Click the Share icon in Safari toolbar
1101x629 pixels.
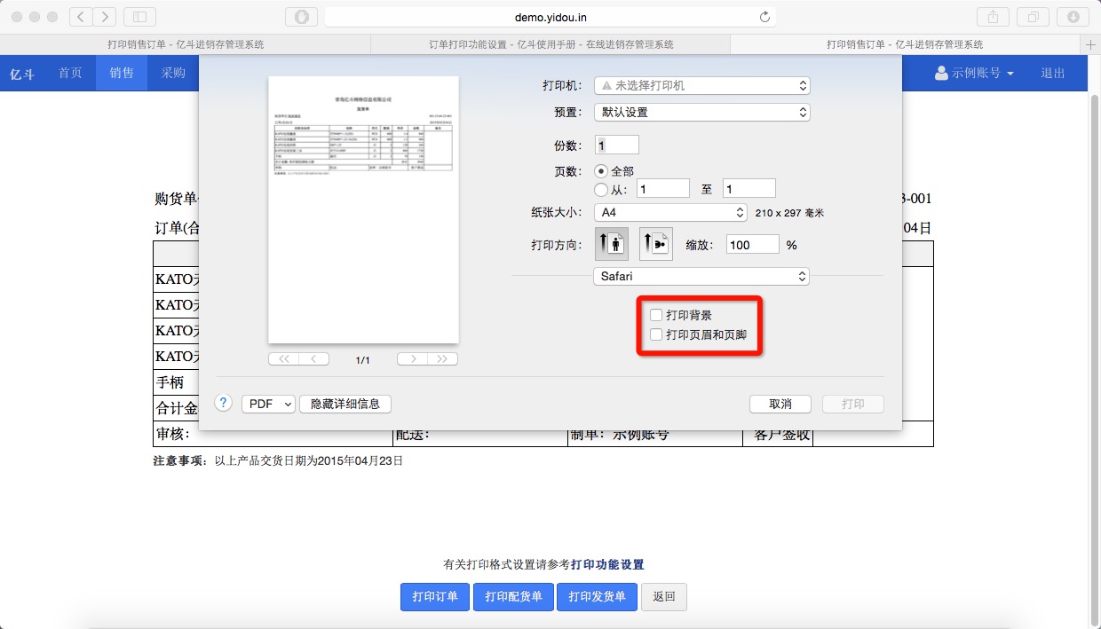[x=991, y=17]
